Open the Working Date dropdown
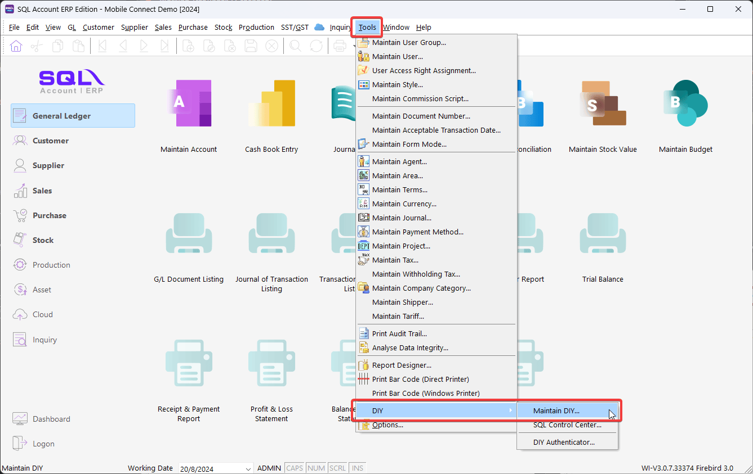753x474 pixels. click(248, 468)
